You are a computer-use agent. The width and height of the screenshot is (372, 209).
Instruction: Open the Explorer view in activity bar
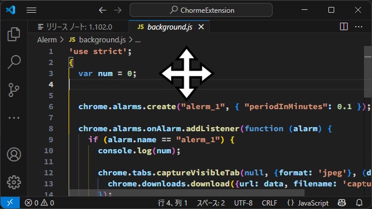(x=14, y=34)
